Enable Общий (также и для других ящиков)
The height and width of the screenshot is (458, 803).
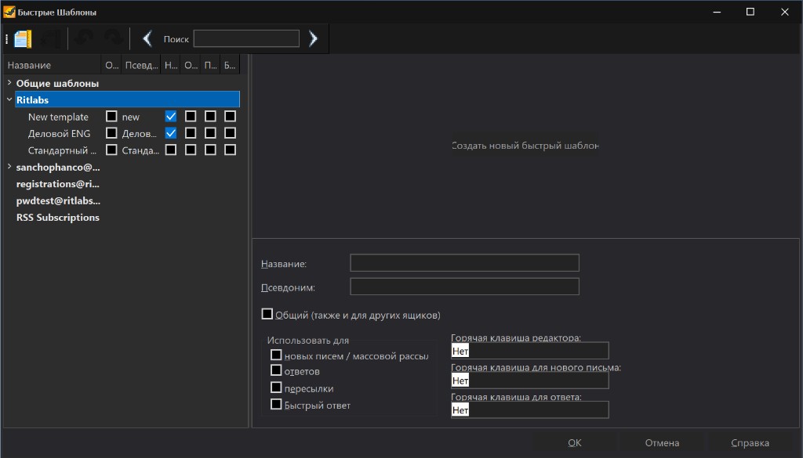(267, 314)
